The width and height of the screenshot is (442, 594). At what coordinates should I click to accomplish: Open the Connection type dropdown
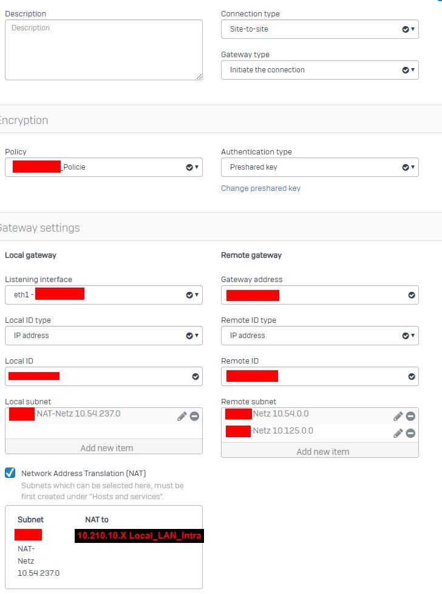point(319,29)
